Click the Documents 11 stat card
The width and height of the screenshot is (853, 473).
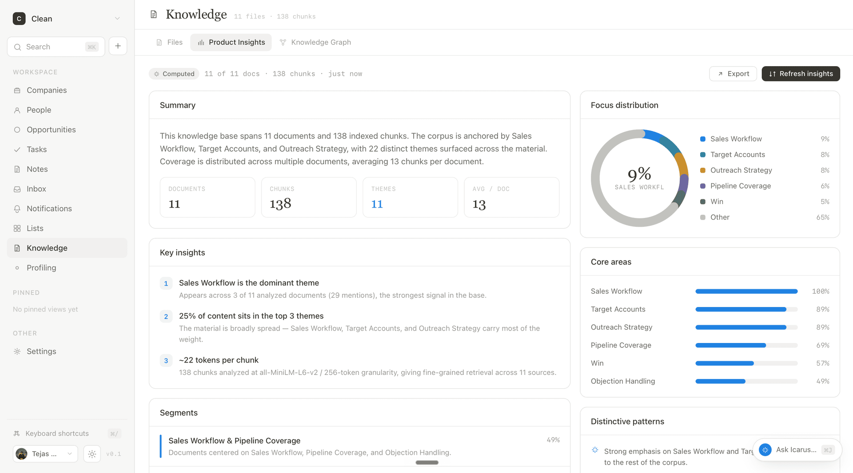[x=207, y=197]
